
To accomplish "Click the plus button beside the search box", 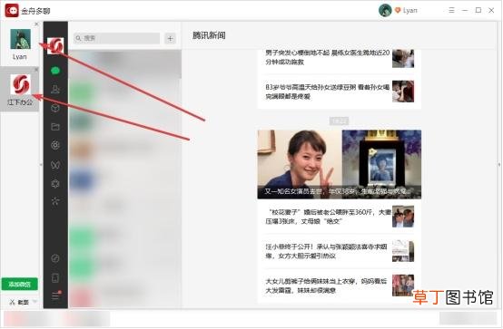I will click(x=171, y=38).
